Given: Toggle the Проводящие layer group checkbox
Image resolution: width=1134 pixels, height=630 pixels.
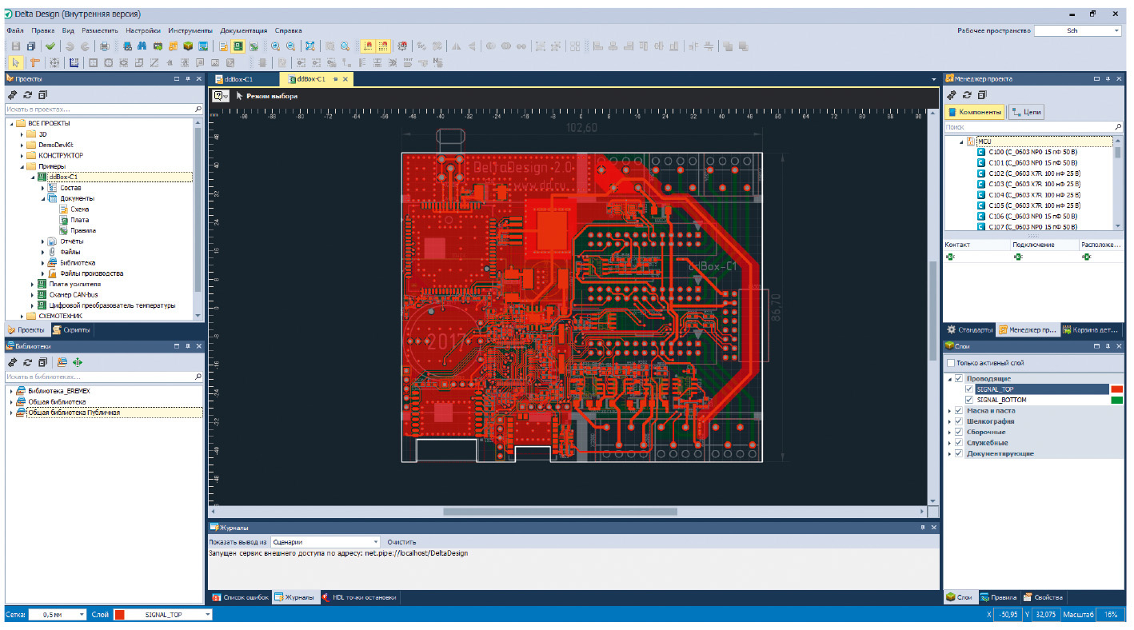Looking at the screenshot, I should point(959,378).
